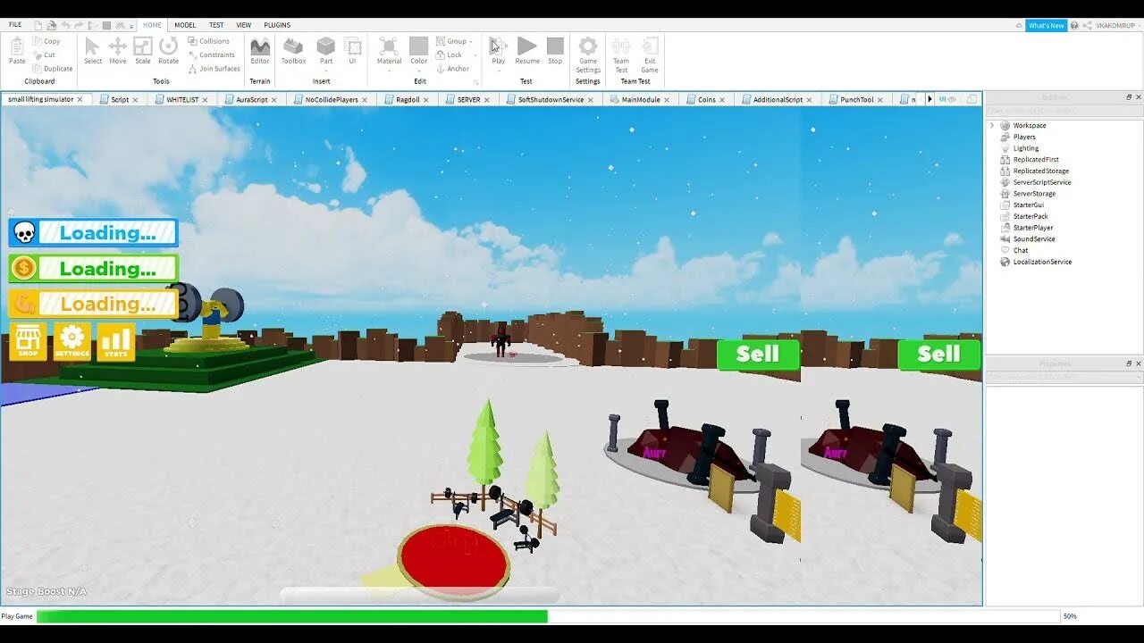Click the Color swatch in Edit group
Viewport: 1144px width, 643px height.
pos(418,46)
